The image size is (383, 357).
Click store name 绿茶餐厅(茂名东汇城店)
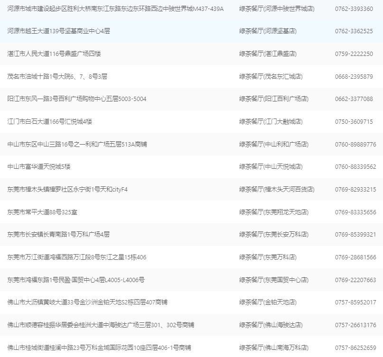click(271, 76)
